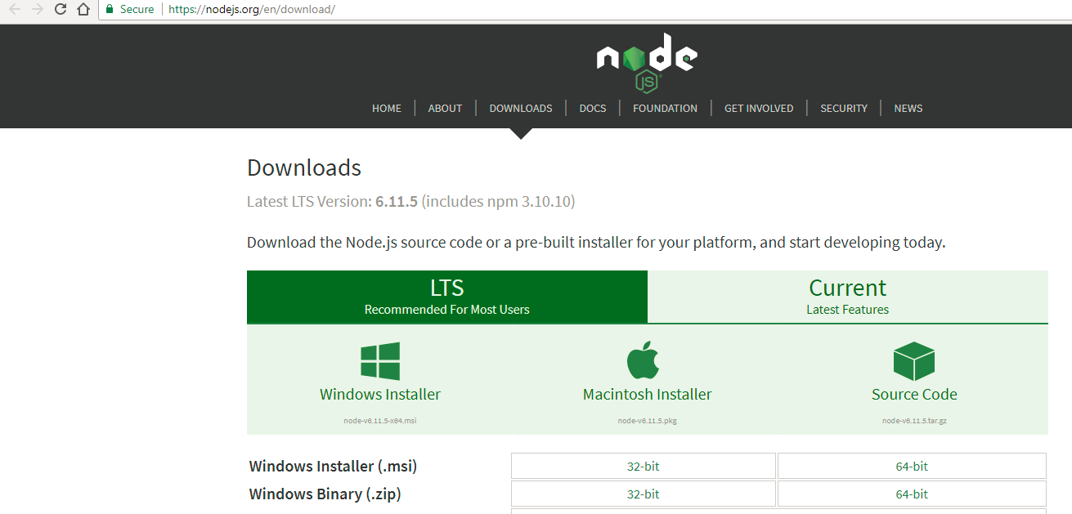The height and width of the screenshot is (514, 1072).
Task: Click the Windows Installer (.msi) row label
Action: [333, 467]
